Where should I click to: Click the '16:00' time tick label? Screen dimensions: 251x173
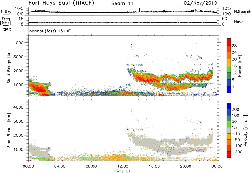(154, 166)
